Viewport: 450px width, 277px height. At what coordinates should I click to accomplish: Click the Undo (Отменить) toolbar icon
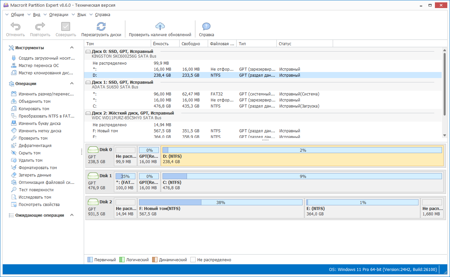coord(15,27)
